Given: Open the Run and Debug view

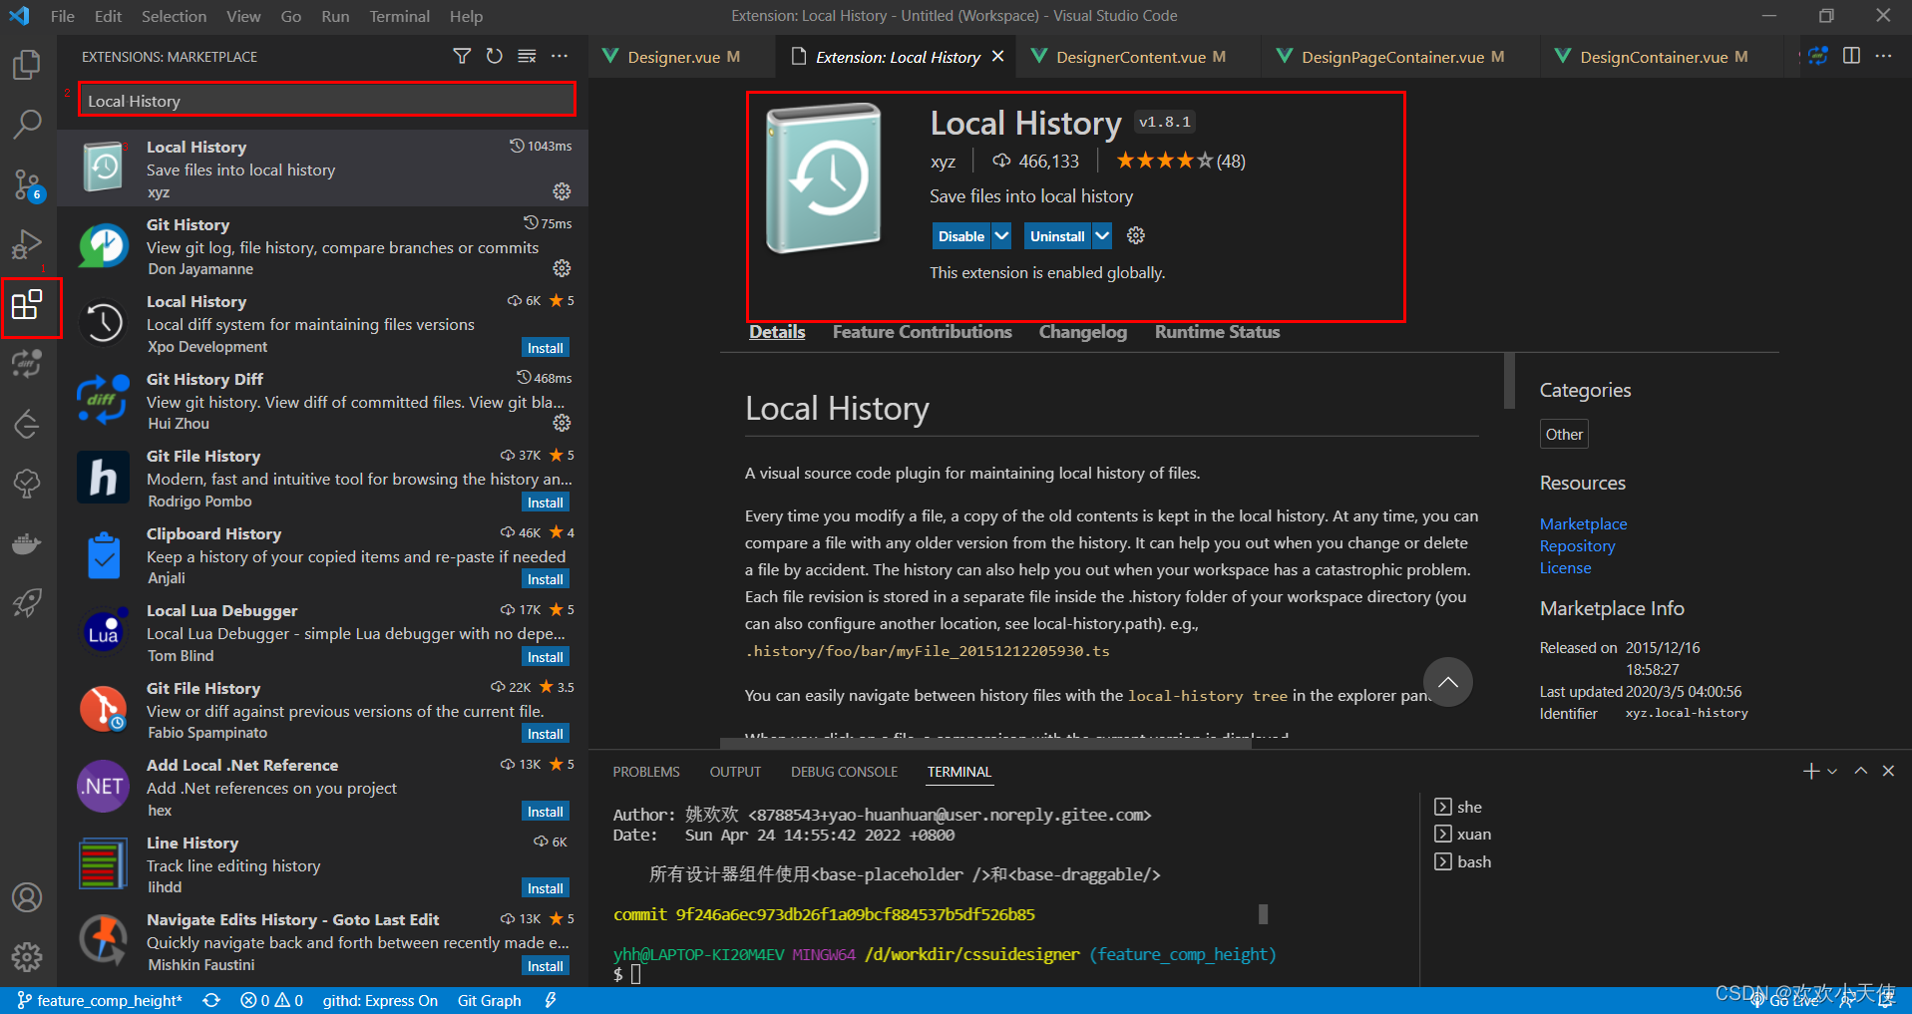Looking at the screenshot, I should pyautogui.click(x=27, y=245).
